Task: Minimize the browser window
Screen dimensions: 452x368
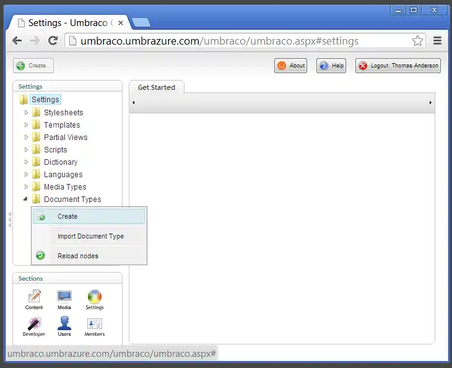Action: (398, 11)
